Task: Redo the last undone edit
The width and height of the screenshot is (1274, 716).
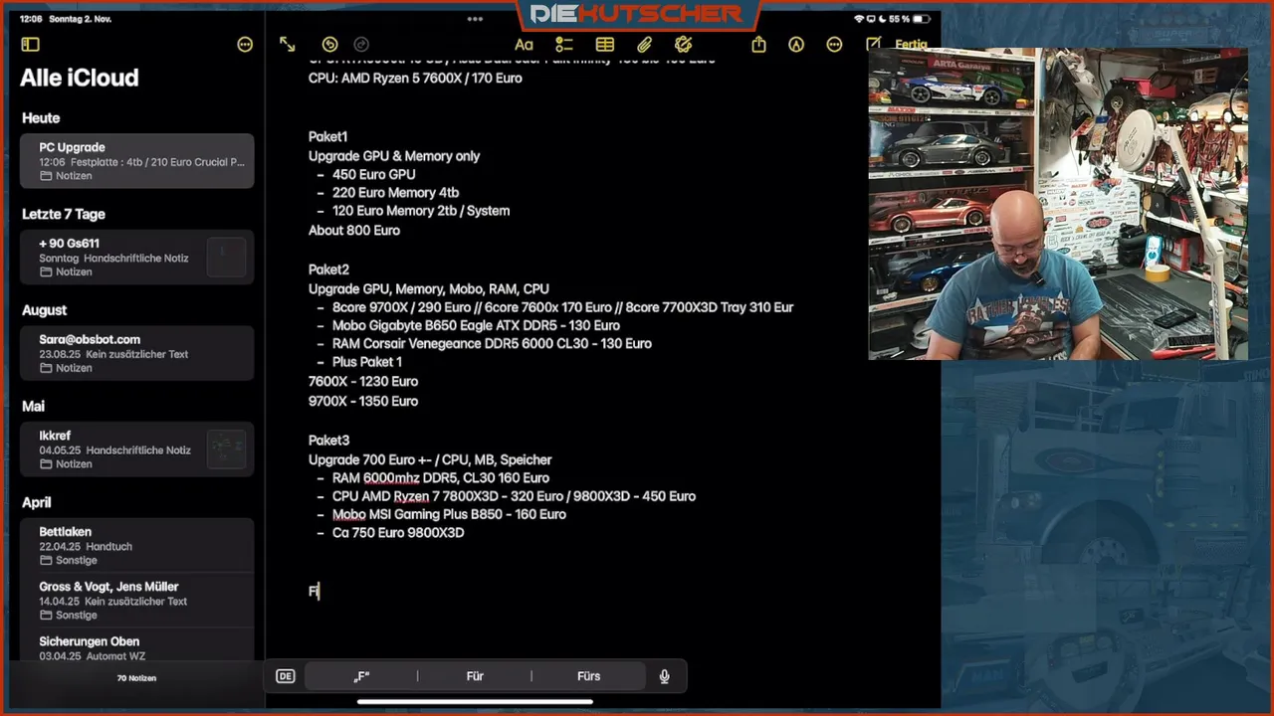Action: (x=361, y=45)
